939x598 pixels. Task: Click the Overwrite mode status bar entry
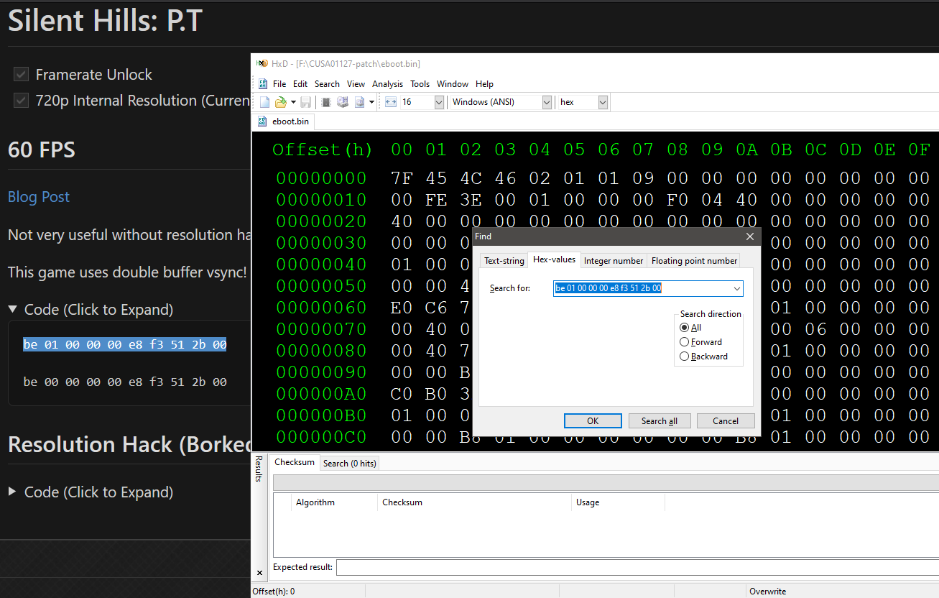coord(767,592)
